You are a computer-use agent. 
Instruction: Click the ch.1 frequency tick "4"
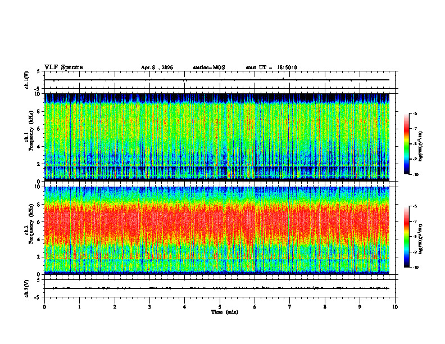(x=39, y=147)
